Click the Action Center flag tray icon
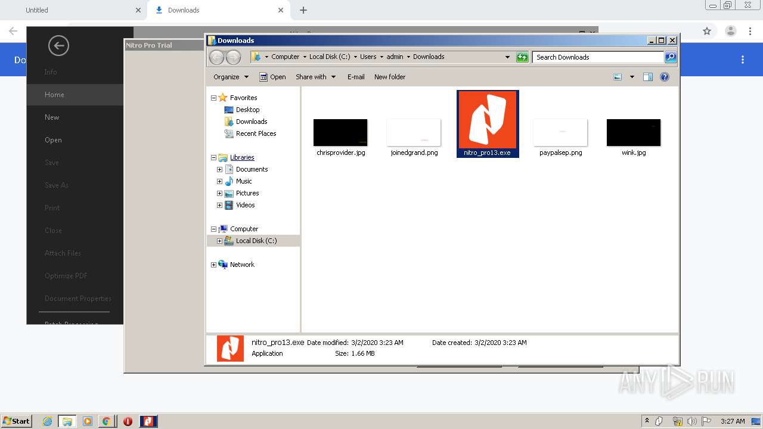Image resolution: width=763 pixels, height=429 pixels. 706,421
